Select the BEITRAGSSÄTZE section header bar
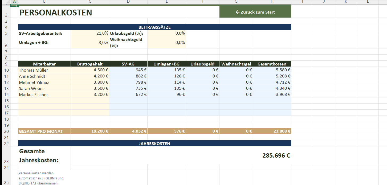This screenshot has width=387, height=185. coord(154,27)
